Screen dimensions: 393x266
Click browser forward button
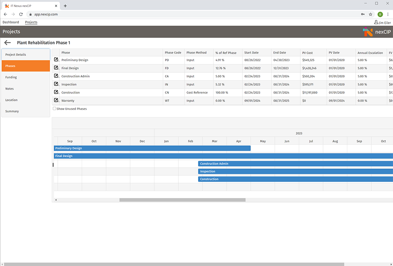pos(13,14)
